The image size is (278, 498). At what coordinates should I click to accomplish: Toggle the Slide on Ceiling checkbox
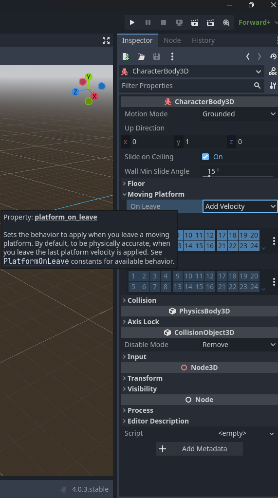[x=205, y=157]
